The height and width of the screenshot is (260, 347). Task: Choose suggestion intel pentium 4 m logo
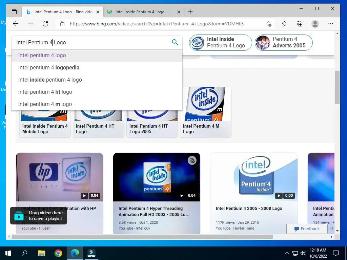pyautogui.click(x=97, y=104)
